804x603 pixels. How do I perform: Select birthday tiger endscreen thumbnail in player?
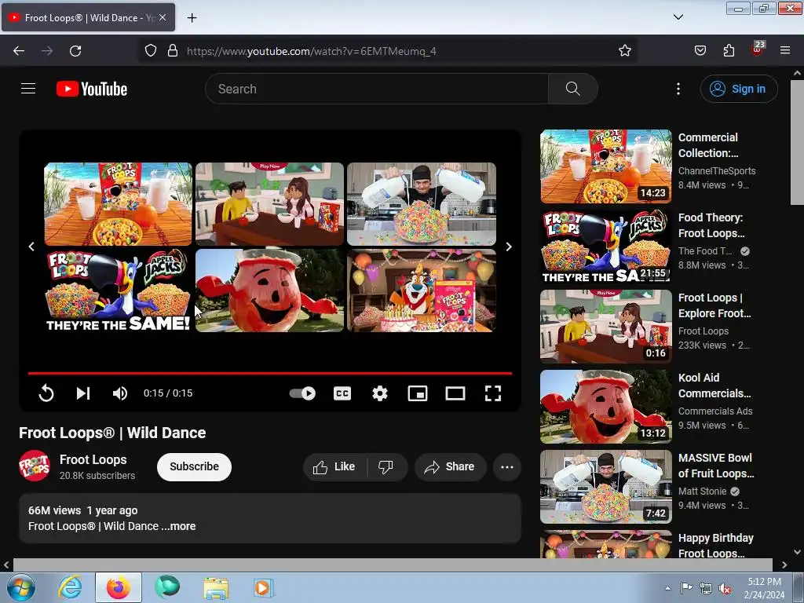click(422, 291)
